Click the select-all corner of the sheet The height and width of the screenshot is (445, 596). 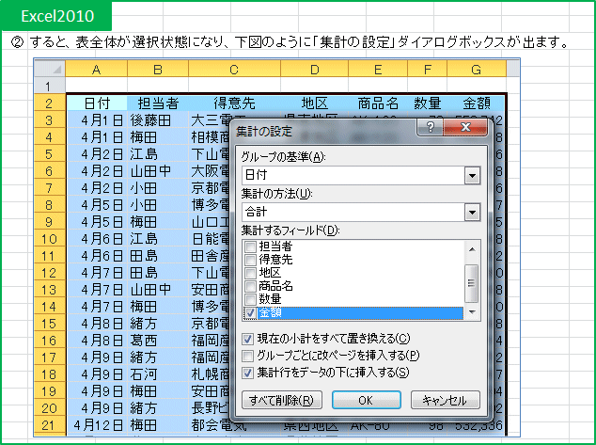click(50, 69)
